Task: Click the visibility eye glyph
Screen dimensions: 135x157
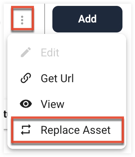Action: click(26, 104)
